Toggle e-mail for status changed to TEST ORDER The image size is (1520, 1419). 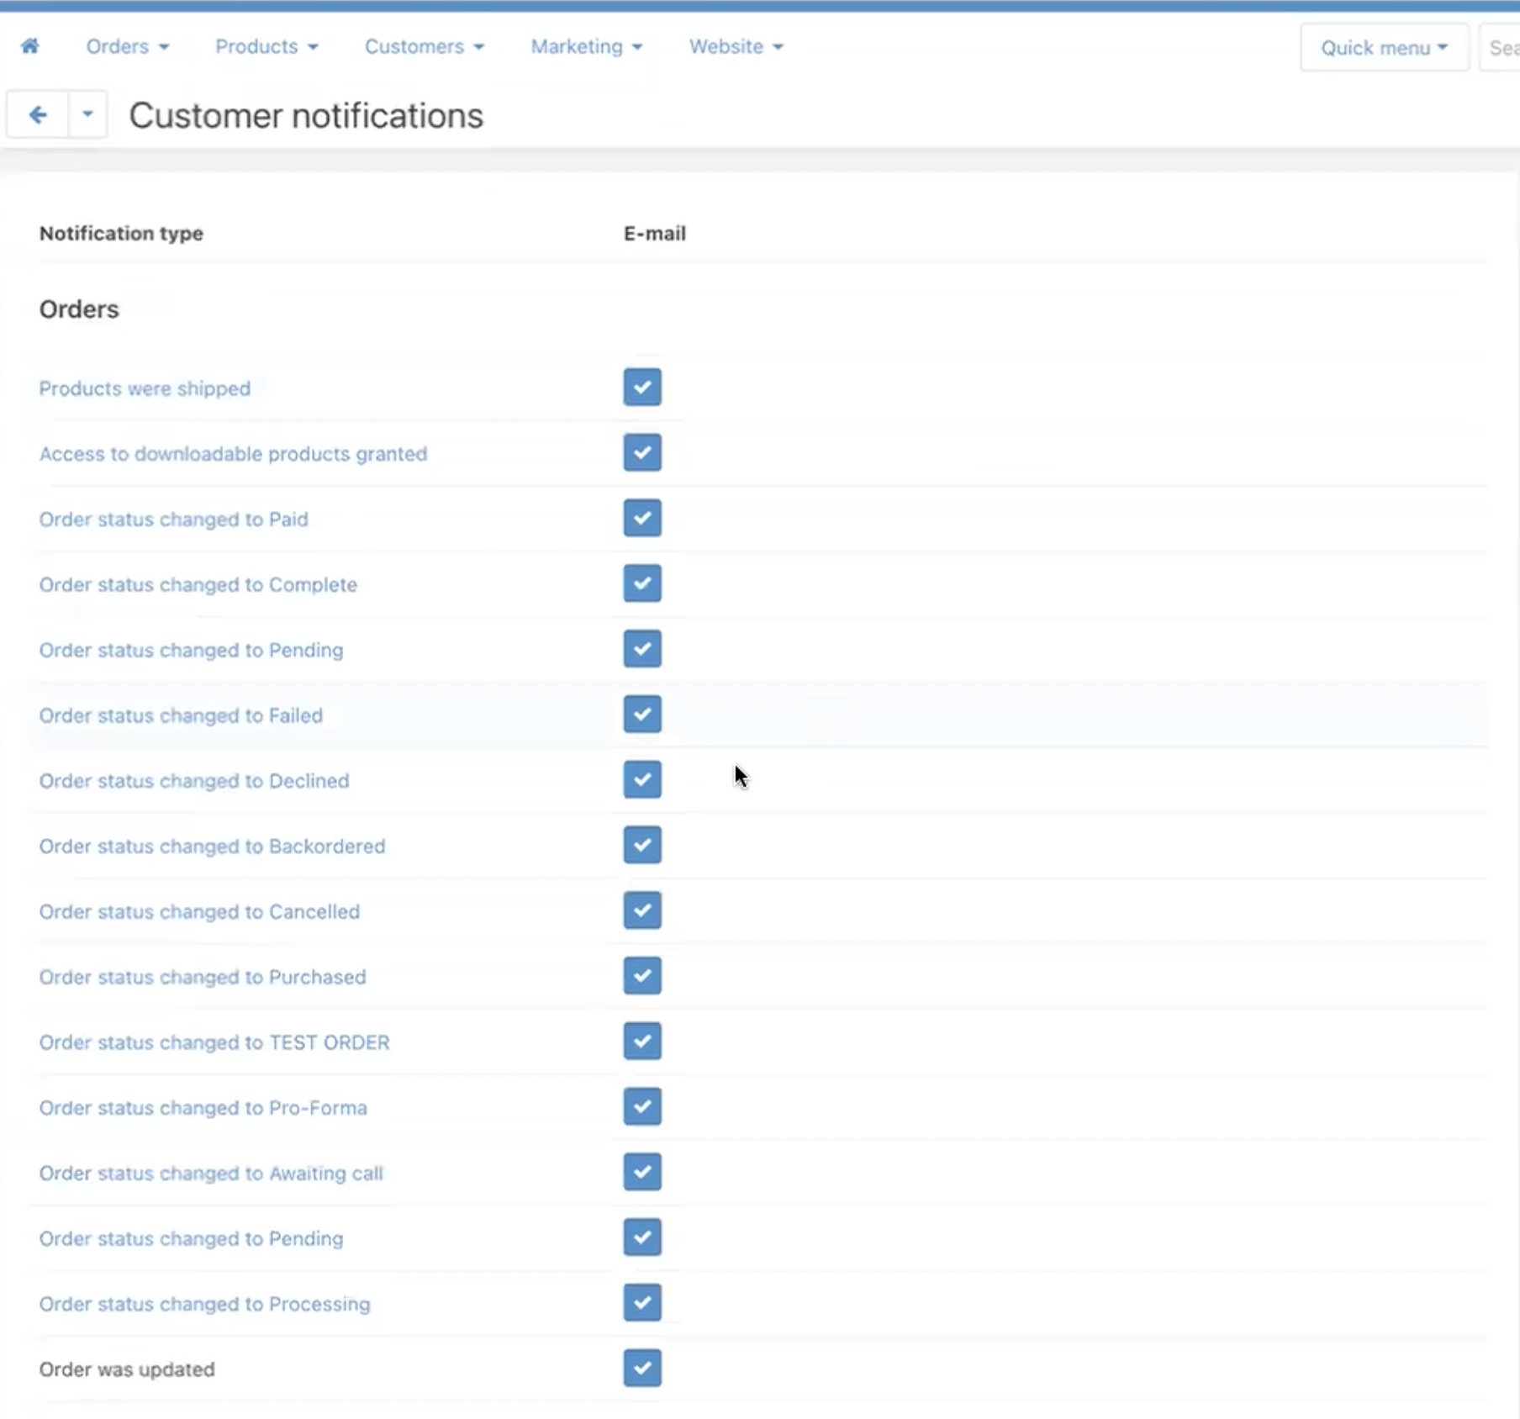(642, 1042)
